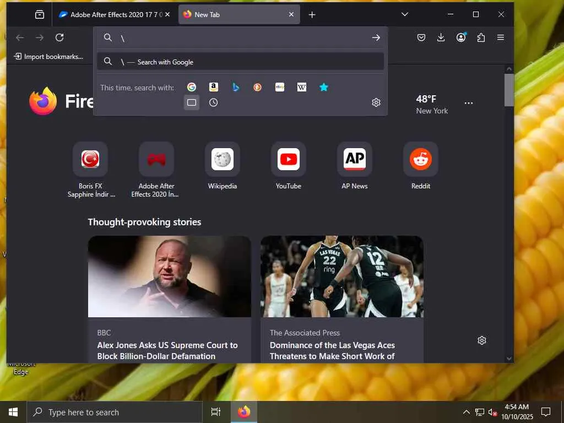Open the 48°F New York weather widget
This screenshot has width=564, height=423.
tap(432, 104)
